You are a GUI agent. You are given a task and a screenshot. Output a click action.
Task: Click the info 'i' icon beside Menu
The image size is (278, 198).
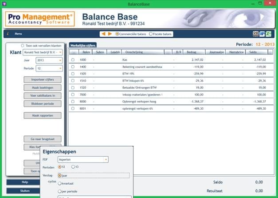point(8,34)
